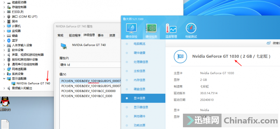The height and width of the screenshot is (129, 280).
Task: Click the 打印队列 printer icon
Action: tap(9, 12)
